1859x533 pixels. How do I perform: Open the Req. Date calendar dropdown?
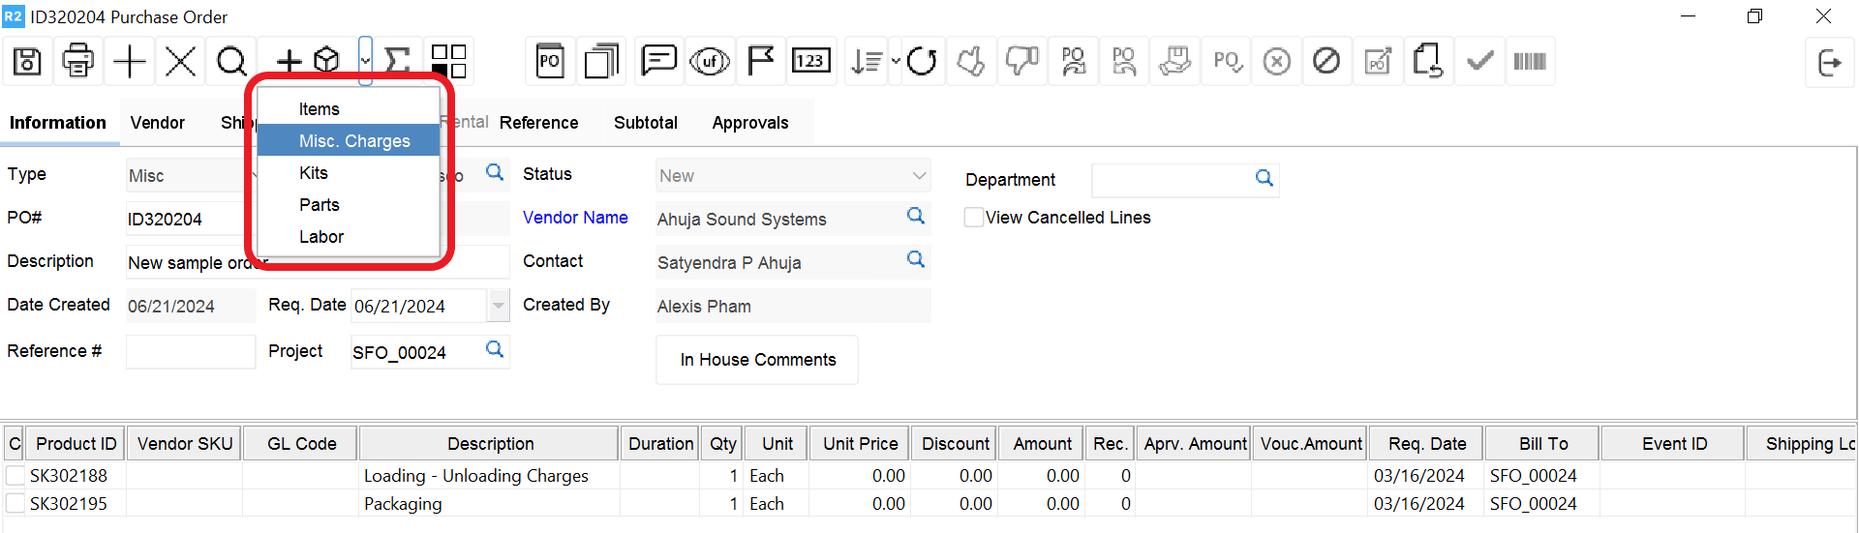[498, 306]
